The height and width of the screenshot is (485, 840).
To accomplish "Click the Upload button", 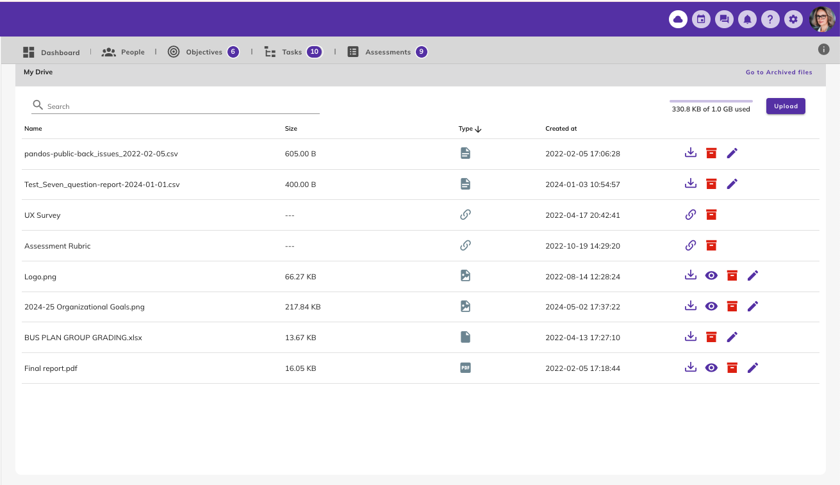I will [786, 106].
